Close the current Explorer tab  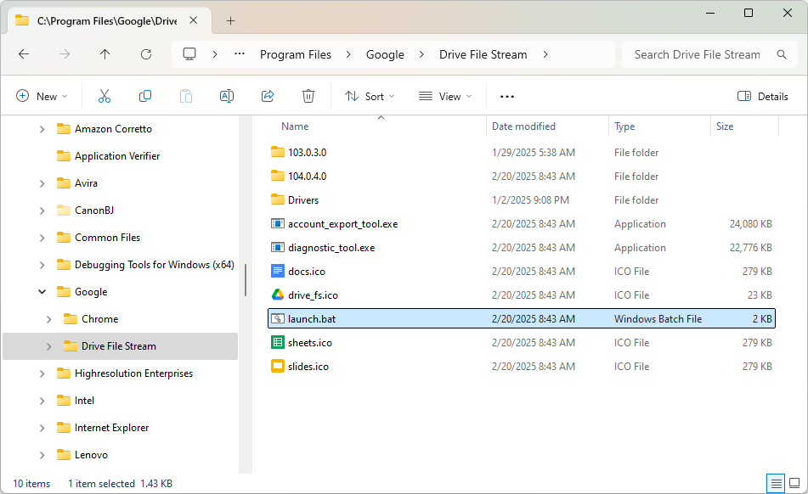point(194,20)
